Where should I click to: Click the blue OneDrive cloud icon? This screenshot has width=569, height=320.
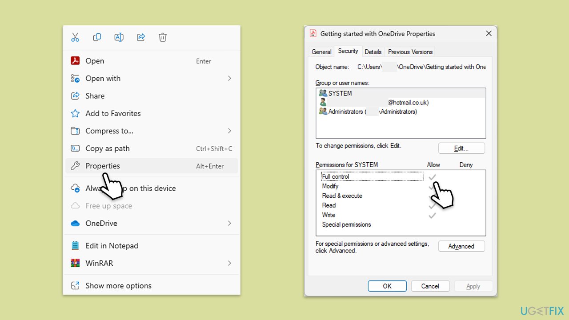click(75, 223)
